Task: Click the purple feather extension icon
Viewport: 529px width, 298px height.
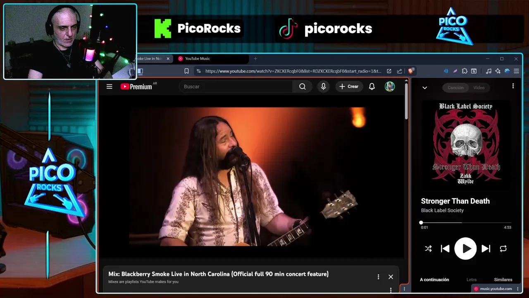Action: (455, 71)
